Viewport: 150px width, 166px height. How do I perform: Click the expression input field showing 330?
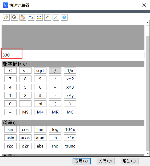point(73,55)
